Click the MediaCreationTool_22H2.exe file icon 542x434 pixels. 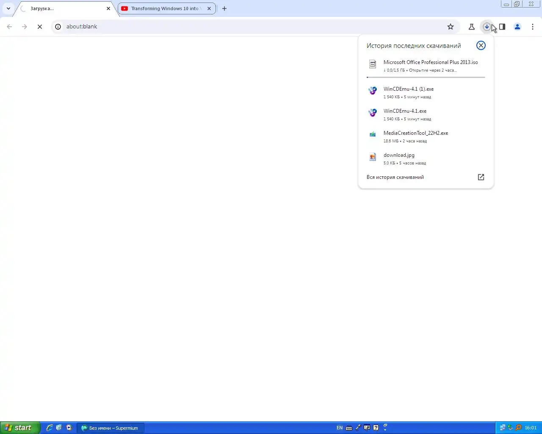click(373, 134)
